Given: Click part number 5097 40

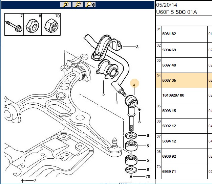Looking at the screenshot, I should (169, 65).
